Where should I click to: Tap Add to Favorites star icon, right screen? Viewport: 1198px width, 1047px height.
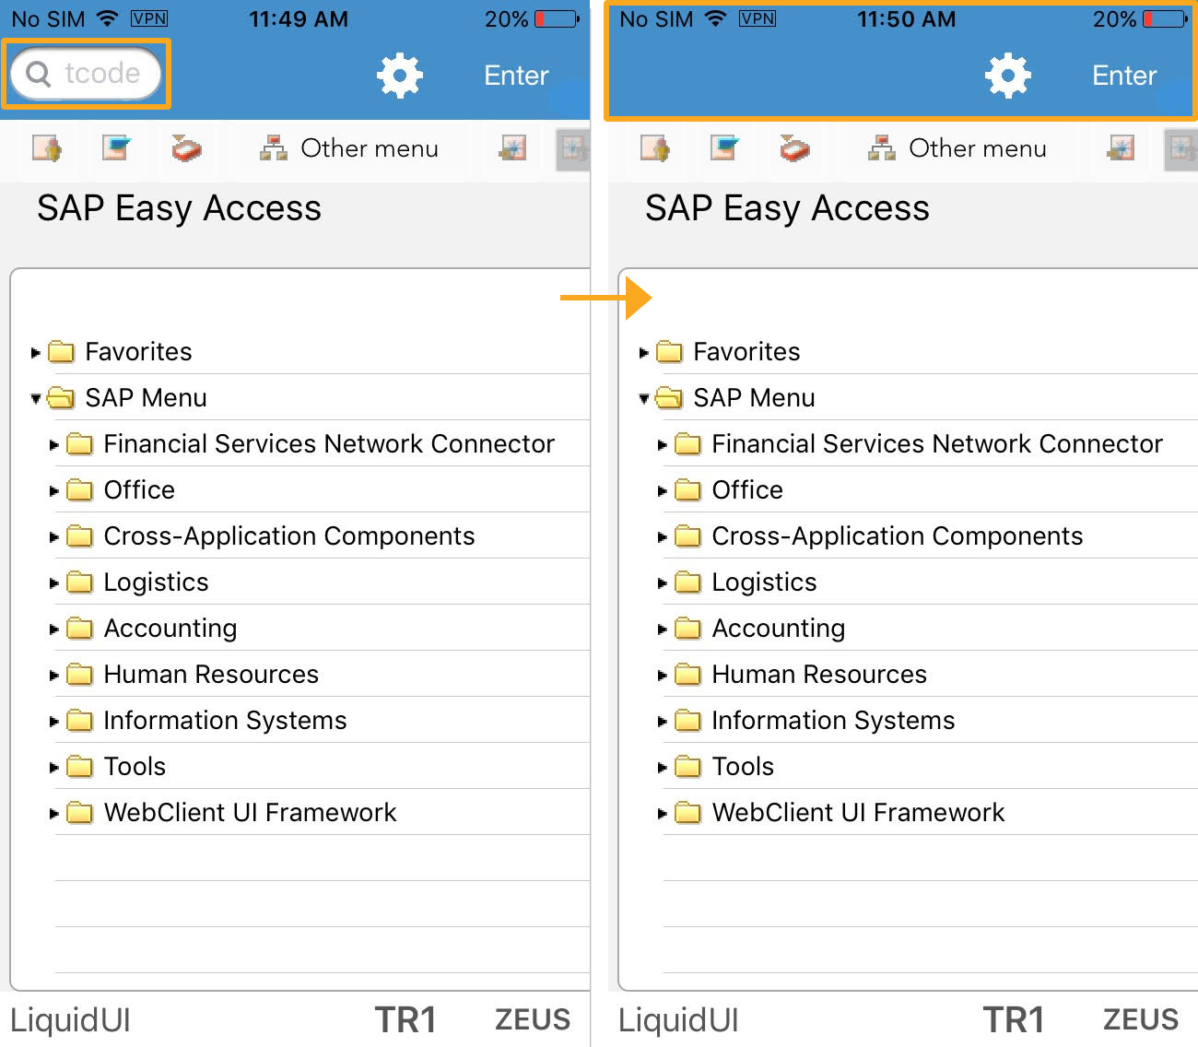click(1121, 147)
